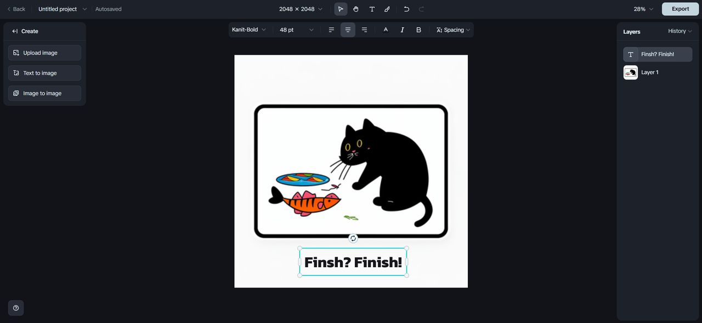Image resolution: width=702 pixels, height=323 pixels.
Task: Click the Export button
Action: [680, 9]
